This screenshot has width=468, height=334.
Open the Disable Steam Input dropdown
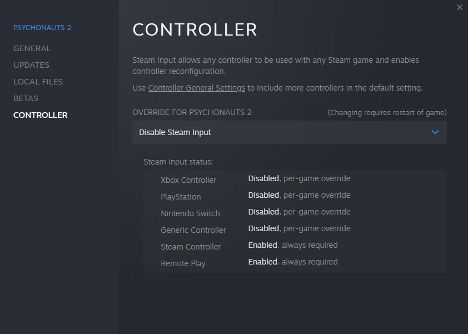pyautogui.click(x=289, y=132)
